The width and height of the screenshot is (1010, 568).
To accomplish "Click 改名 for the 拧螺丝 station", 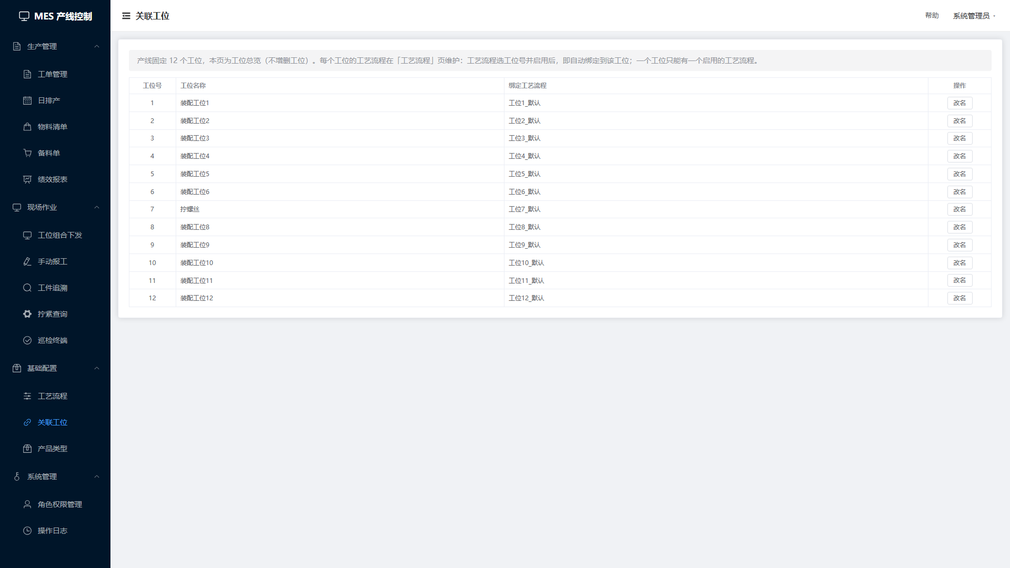I will coord(959,209).
